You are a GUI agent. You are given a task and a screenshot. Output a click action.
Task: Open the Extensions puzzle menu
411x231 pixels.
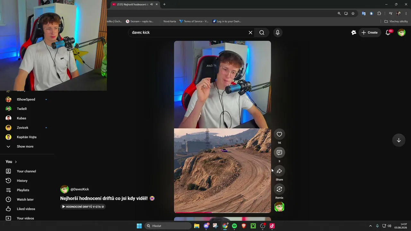pyautogui.click(x=379, y=13)
